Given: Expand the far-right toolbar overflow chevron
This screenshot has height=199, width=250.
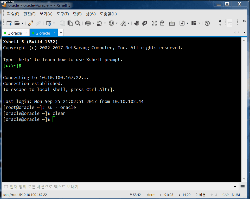Looking at the screenshot, I should tap(245, 21).
